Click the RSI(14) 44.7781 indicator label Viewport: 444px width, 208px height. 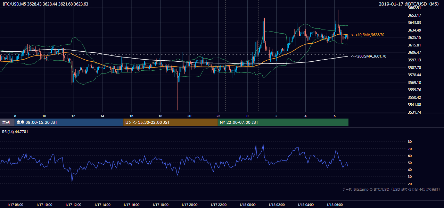pyautogui.click(x=15, y=132)
